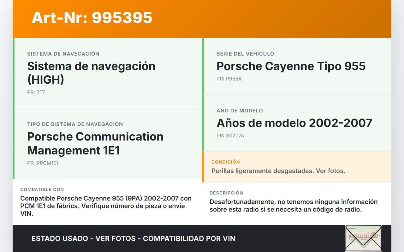
Task: Click the DESCRIPCIÓN label
Action: 226,193
